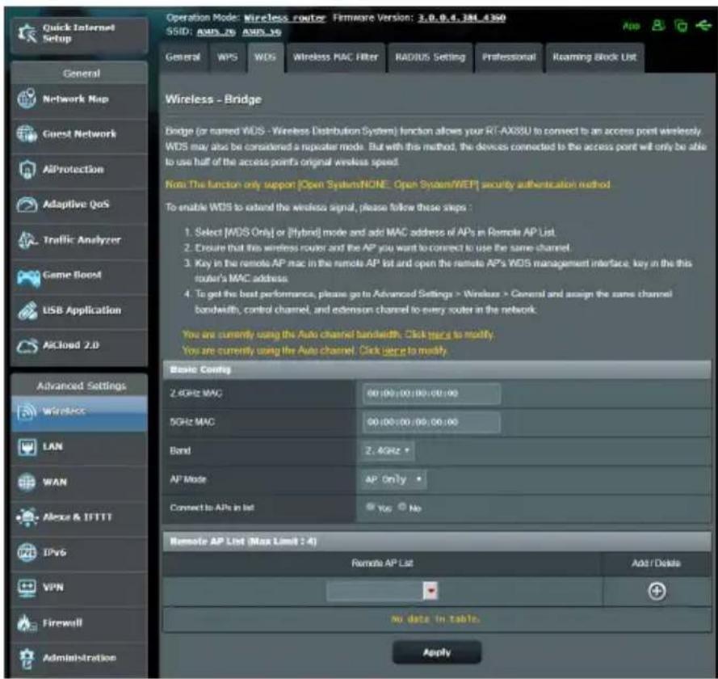
Task: Expand the Remote AP List dropdown arrow
Action: 430,591
